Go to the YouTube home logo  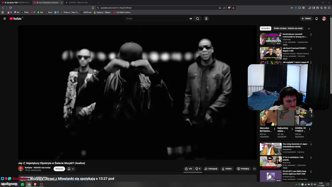(16, 18)
